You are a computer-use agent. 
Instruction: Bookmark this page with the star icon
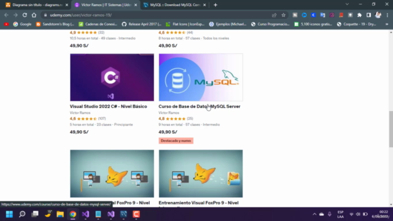tap(284, 15)
